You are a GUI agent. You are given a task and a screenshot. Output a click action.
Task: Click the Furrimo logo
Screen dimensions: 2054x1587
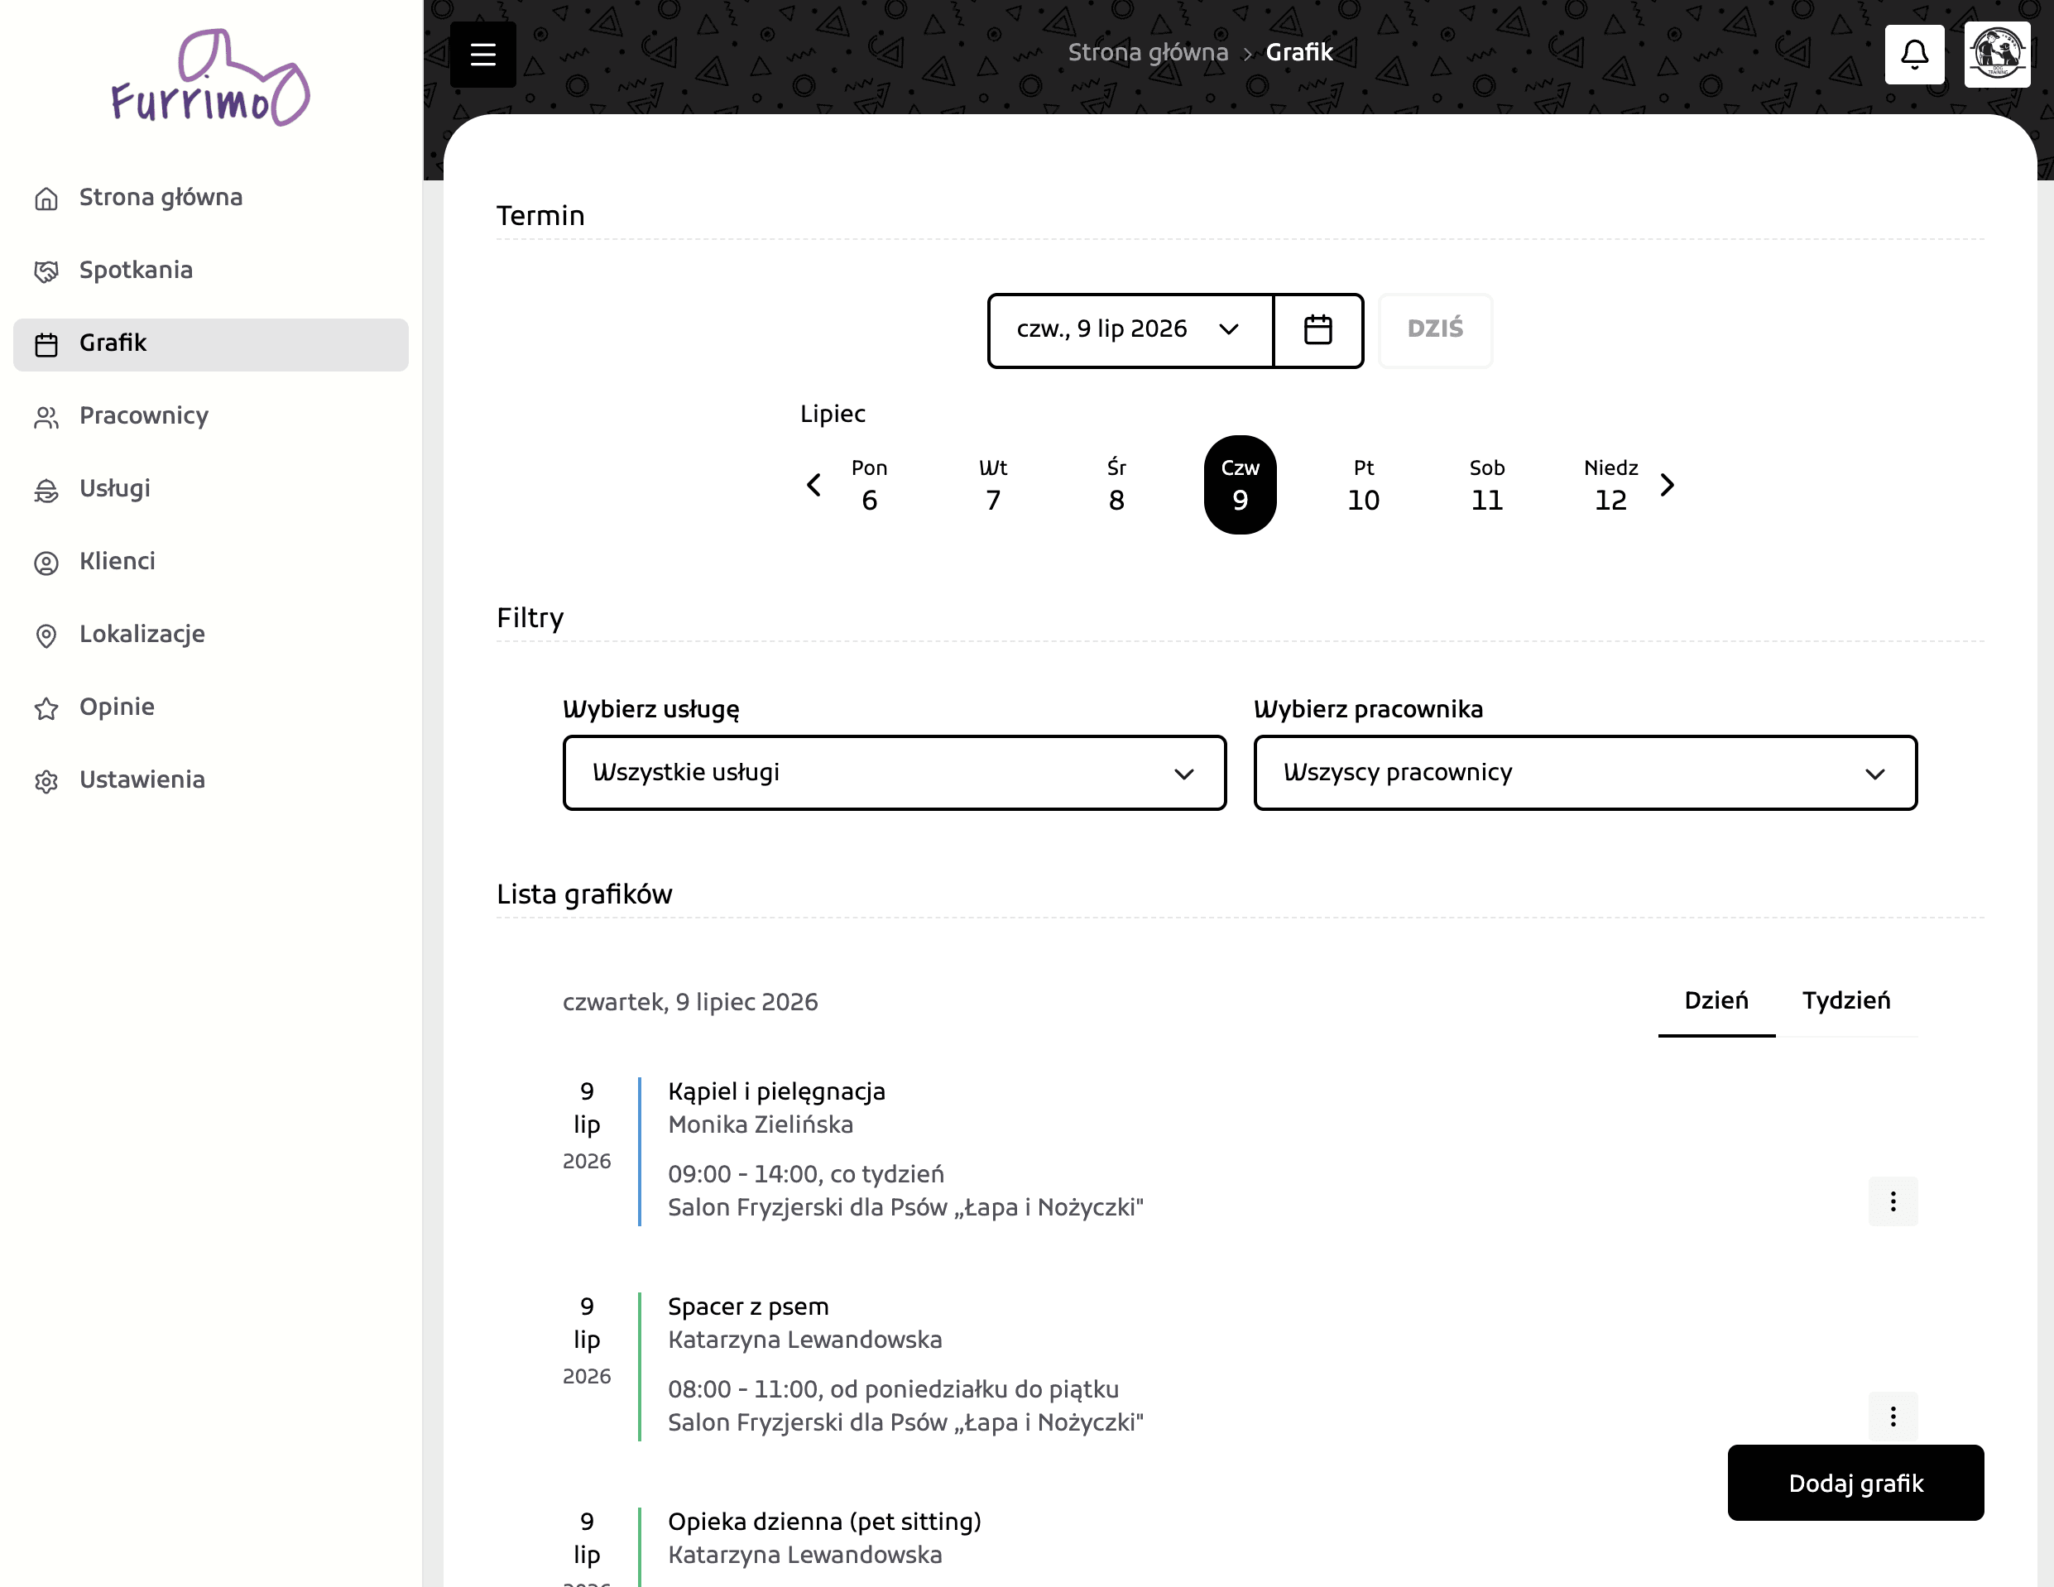(209, 78)
